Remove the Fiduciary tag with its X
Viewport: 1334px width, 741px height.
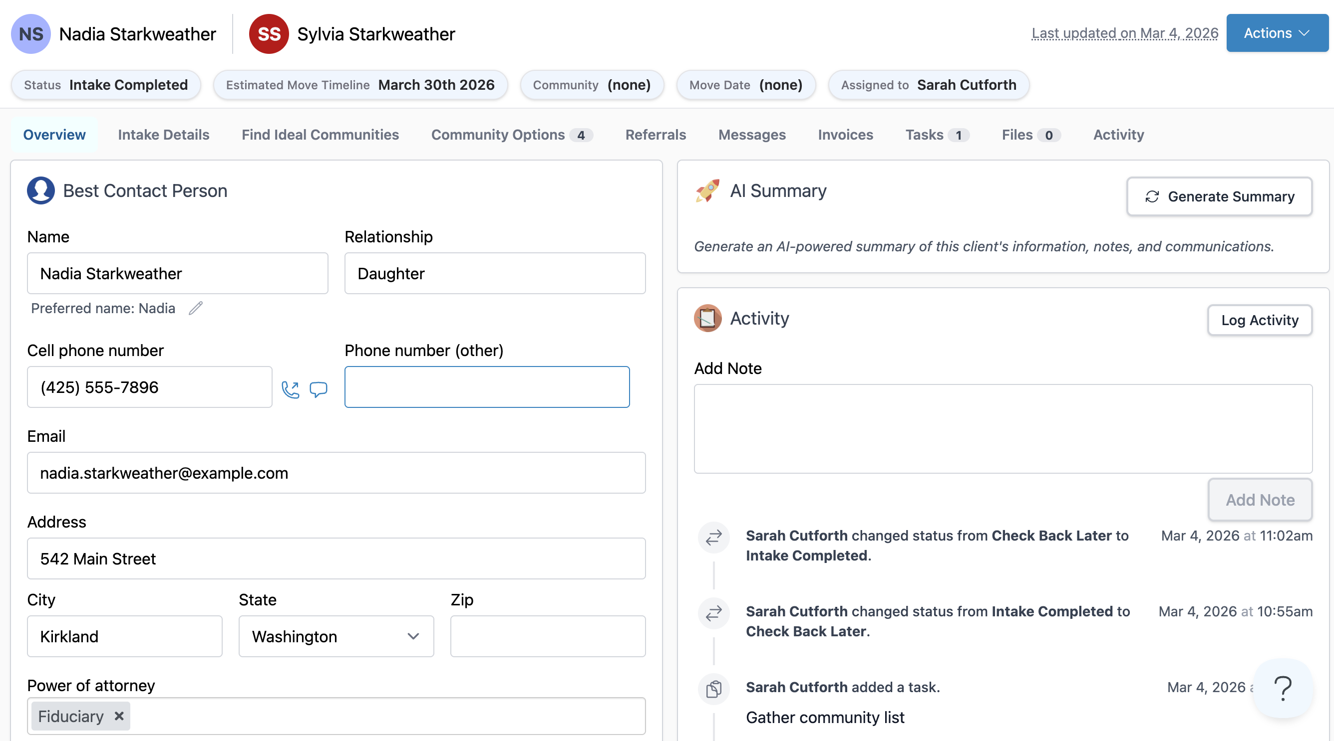[x=119, y=716]
